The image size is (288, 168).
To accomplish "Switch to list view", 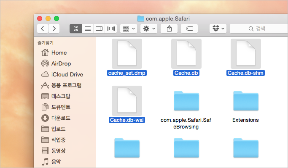I will point(88,29).
